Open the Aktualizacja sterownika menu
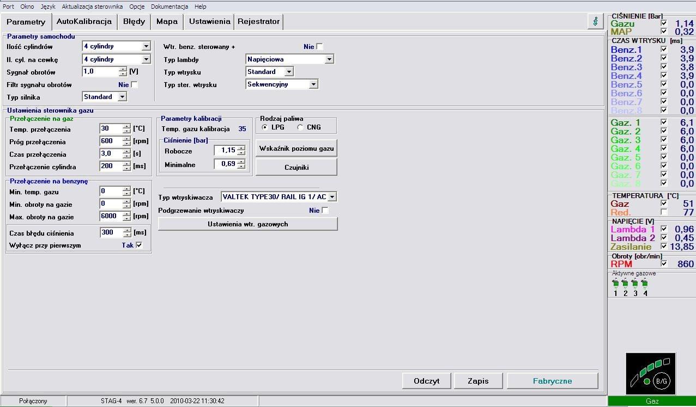The height and width of the screenshot is (407, 696). (x=93, y=7)
